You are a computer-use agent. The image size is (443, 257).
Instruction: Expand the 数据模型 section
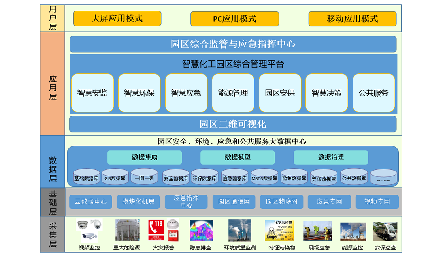tap(237, 157)
